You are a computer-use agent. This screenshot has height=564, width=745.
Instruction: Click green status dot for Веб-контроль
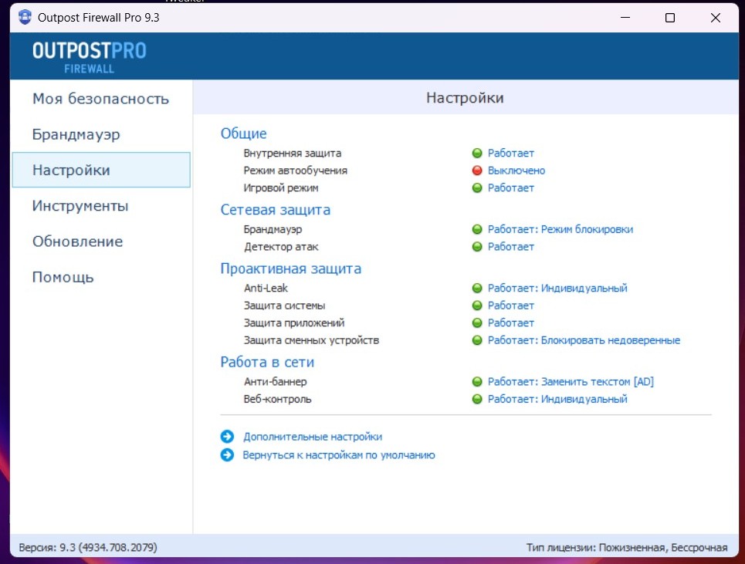click(477, 399)
